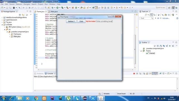Open Skype from the Windows taskbar
This screenshot has height=101, width=179.
(x=77, y=98)
